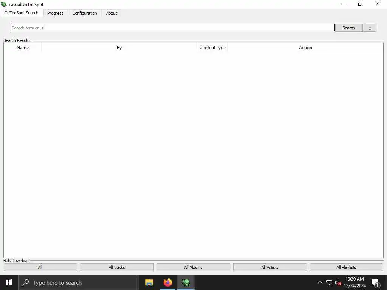Click the taskbar search box
Screen dimensions: 387x290
[x=79, y=282]
